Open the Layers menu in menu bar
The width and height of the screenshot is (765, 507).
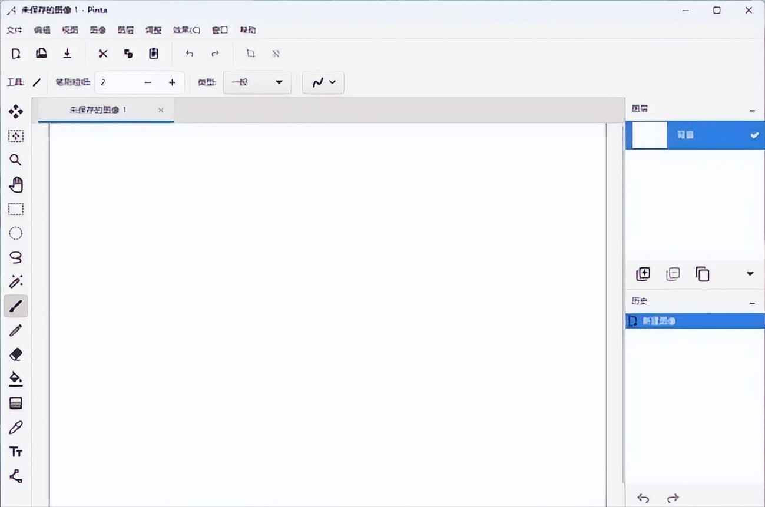coord(125,30)
